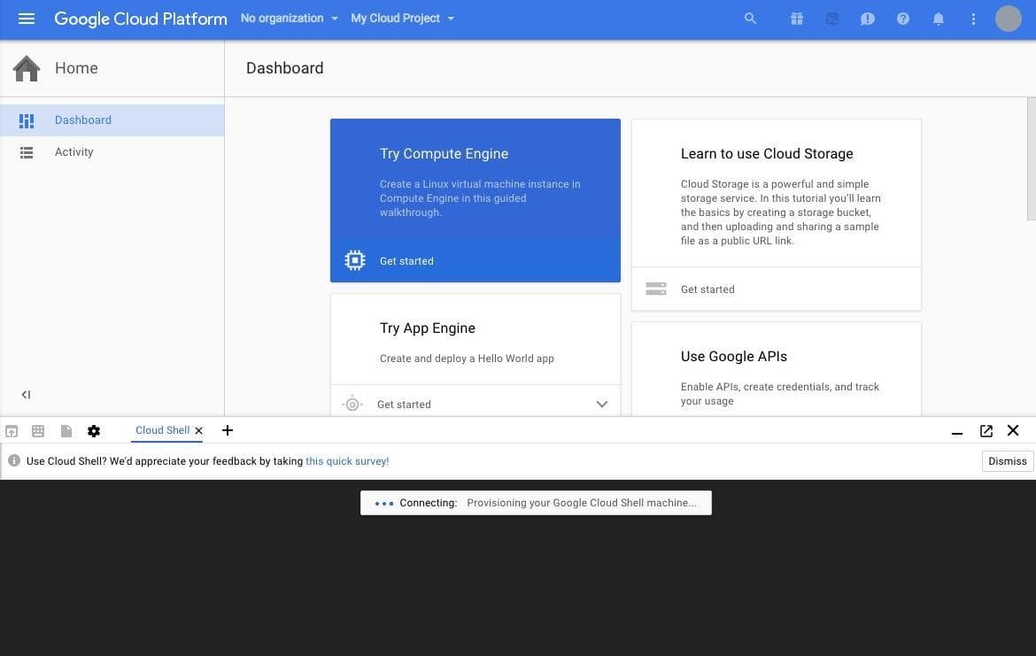
Task: Click the Dashboard grid icon in sidebar
Action: pos(27,121)
